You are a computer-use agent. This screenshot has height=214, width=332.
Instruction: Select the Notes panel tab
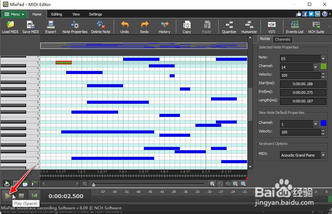(x=265, y=39)
